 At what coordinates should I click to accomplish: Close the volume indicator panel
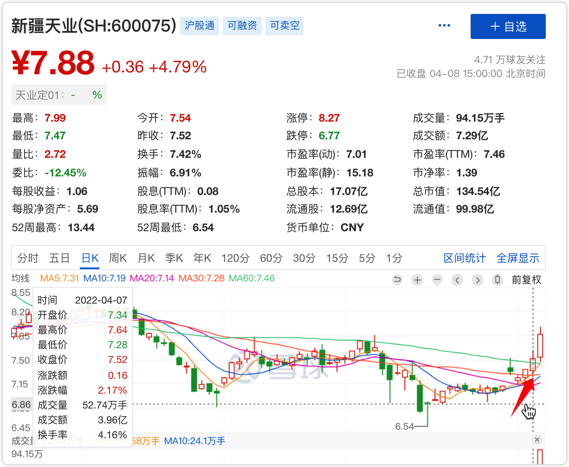coord(537,440)
